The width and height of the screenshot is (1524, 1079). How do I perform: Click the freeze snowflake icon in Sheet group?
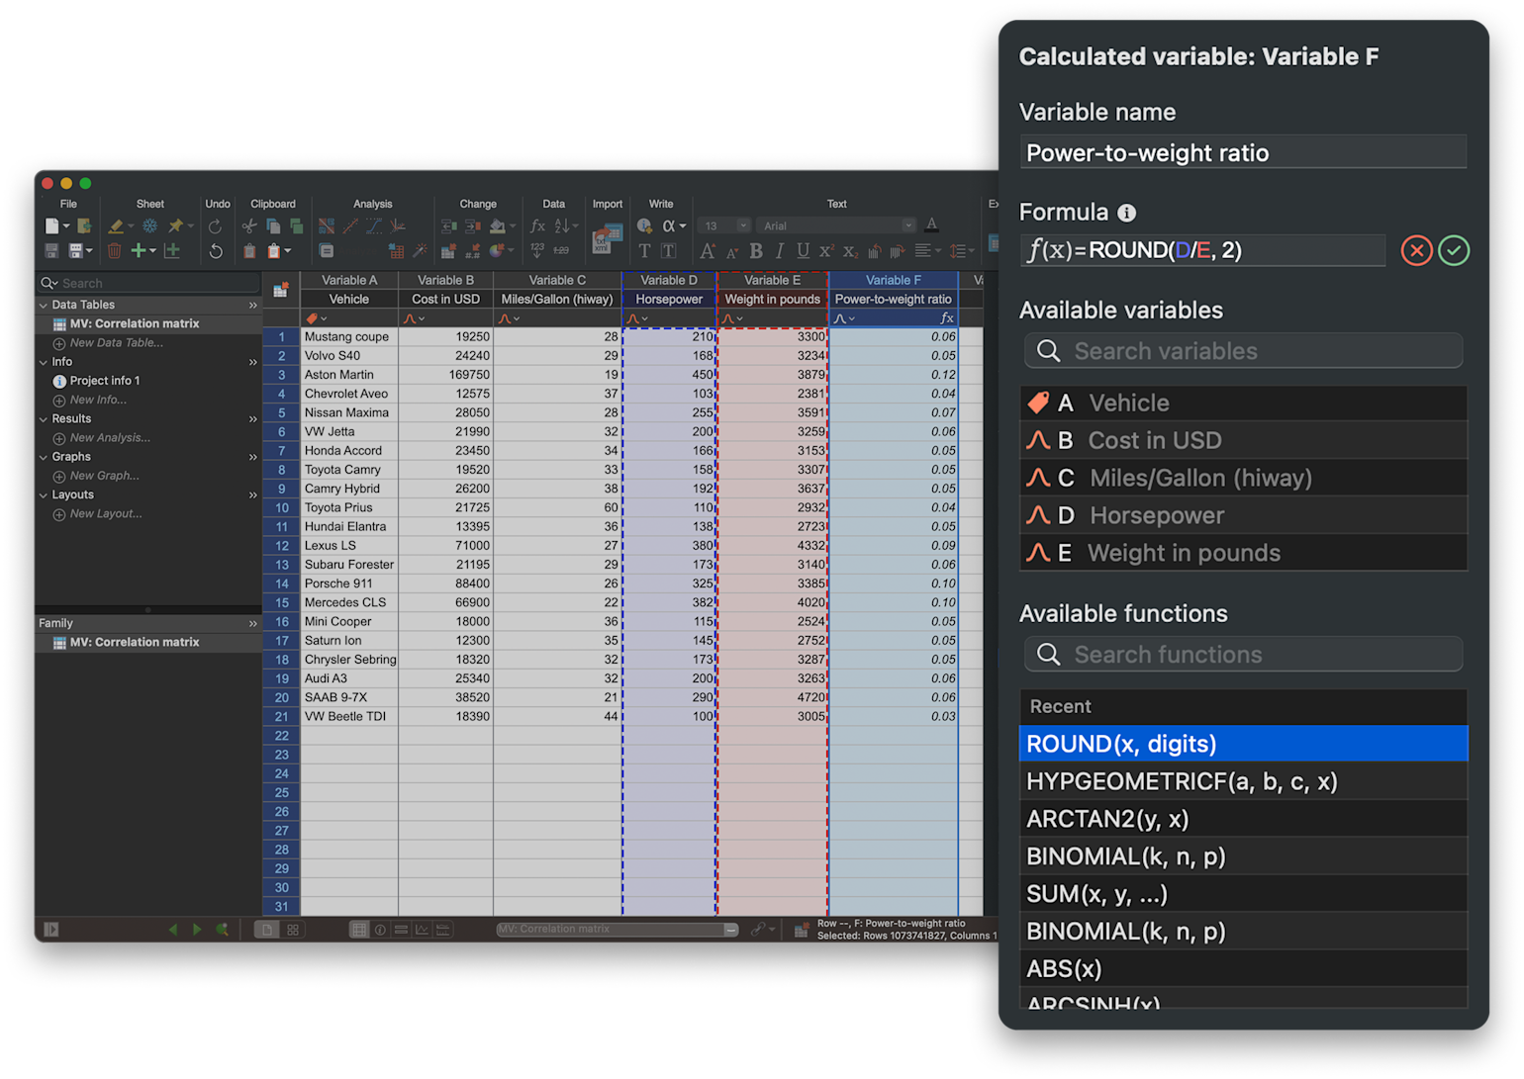point(149,226)
